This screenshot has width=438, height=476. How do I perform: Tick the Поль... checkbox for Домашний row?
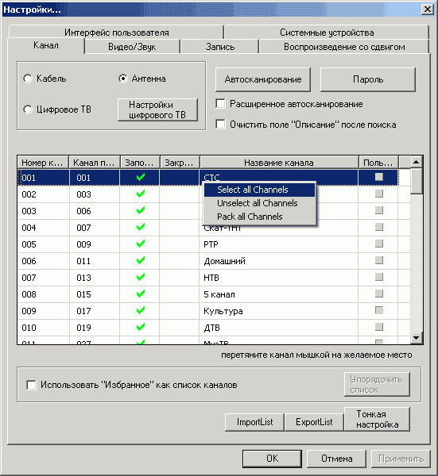tap(379, 260)
